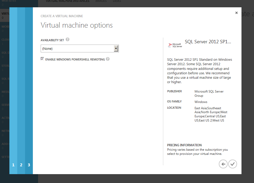Viewport: 254px width, 183px height.
Task: Click the Microsoft SQL Server logo
Action: (x=175, y=45)
